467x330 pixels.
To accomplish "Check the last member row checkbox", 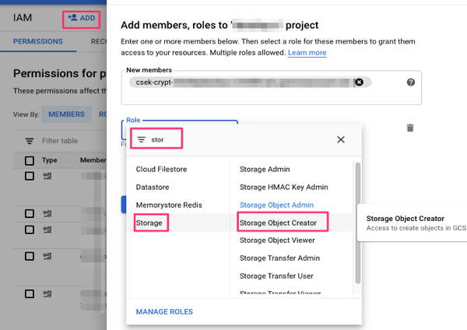I will (x=30, y=293).
